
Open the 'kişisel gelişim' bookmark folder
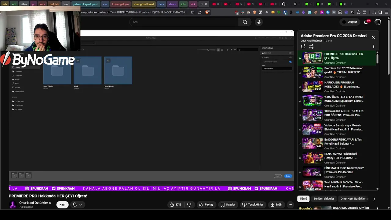120,4
